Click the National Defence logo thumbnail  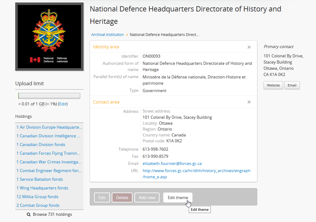[49, 37]
